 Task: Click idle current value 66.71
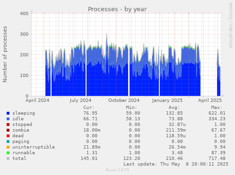click(x=90, y=119)
